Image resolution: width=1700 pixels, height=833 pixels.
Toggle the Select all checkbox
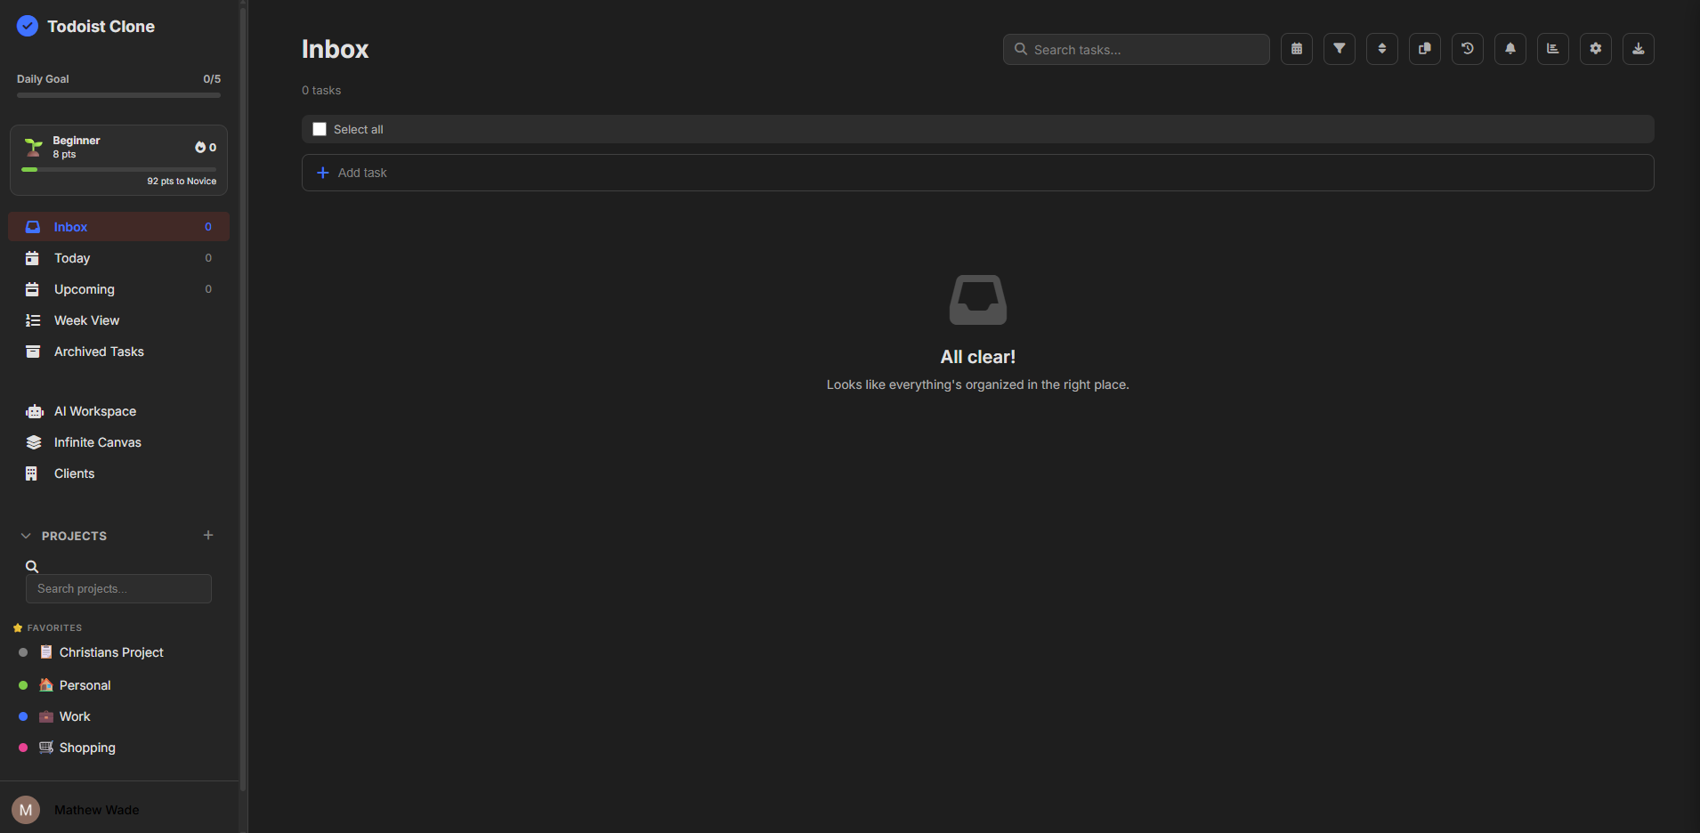coord(319,129)
